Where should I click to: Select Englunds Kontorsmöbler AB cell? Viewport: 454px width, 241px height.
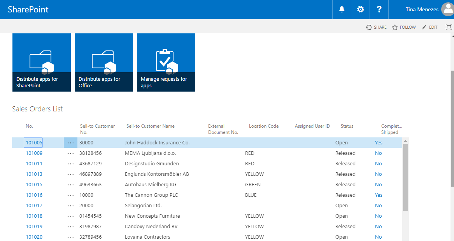pyautogui.click(x=157, y=174)
